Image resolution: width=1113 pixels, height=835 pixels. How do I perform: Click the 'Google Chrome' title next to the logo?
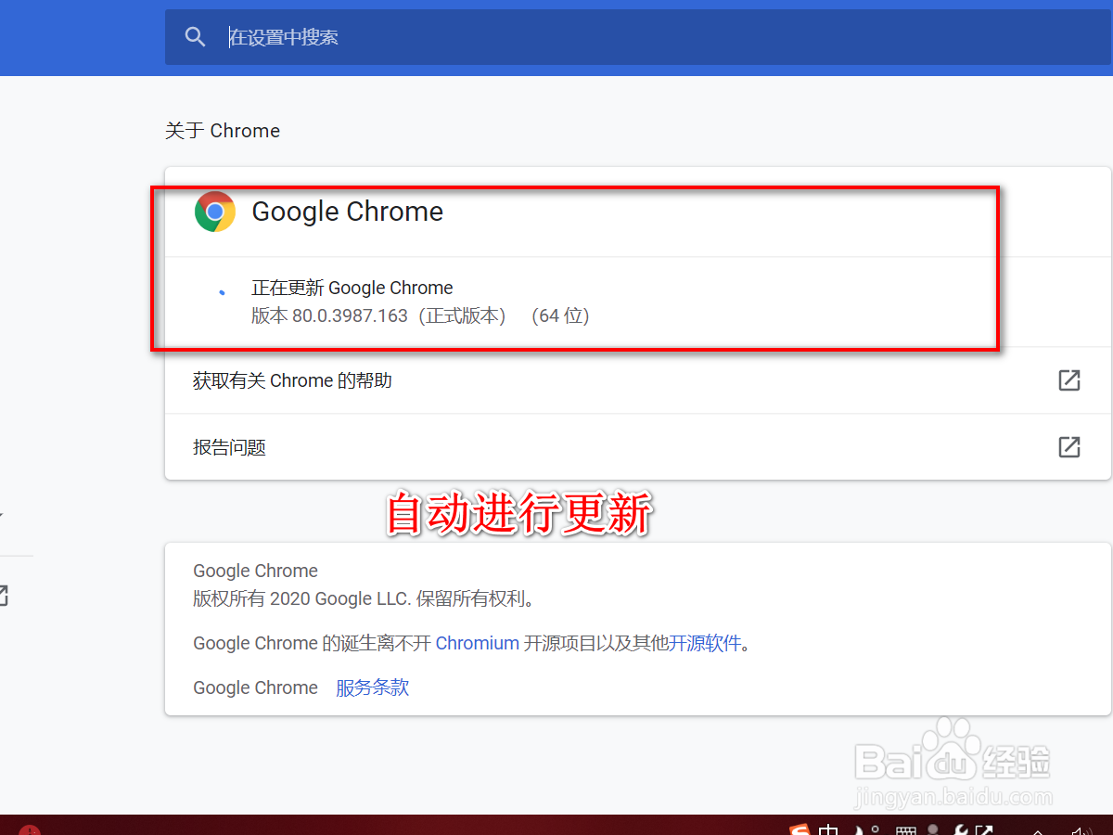(x=348, y=212)
